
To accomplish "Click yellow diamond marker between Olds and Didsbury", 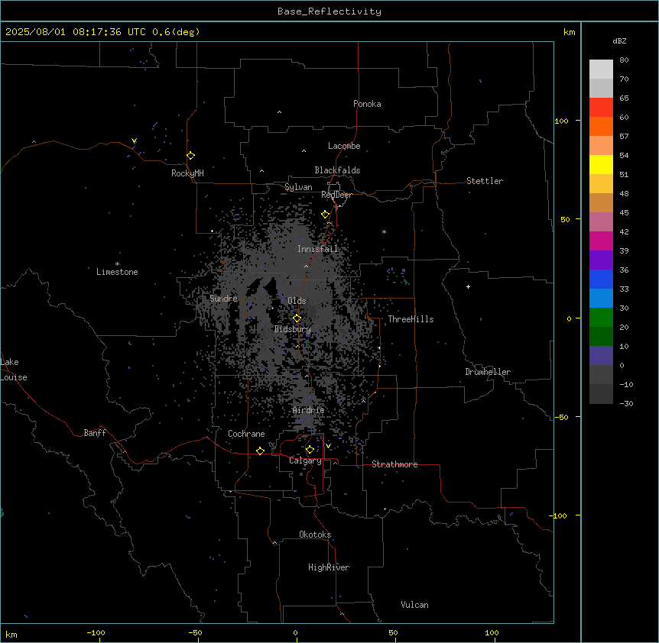I will click(x=297, y=318).
